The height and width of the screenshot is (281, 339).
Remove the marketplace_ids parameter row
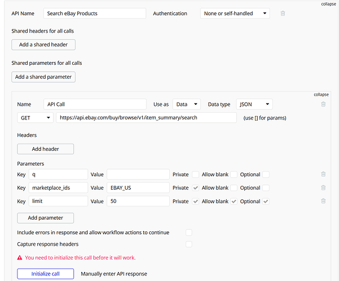tap(323, 188)
